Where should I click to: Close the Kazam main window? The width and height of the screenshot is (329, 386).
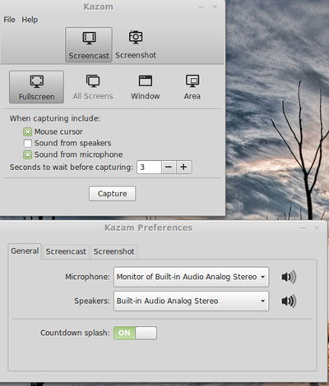[x=215, y=7]
